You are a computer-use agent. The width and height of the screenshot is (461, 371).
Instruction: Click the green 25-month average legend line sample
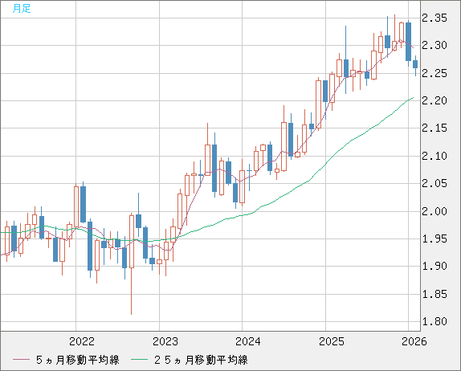pyautogui.click(x=139, y=360)
